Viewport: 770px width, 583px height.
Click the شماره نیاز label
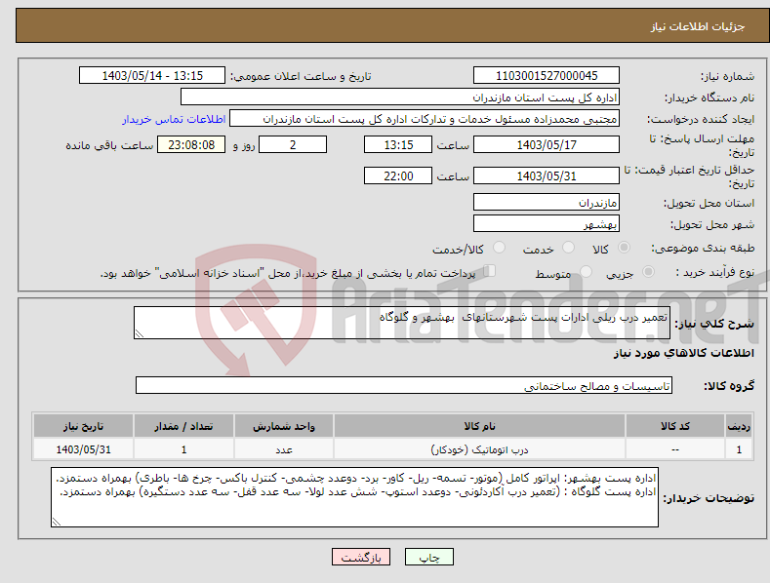727,77
